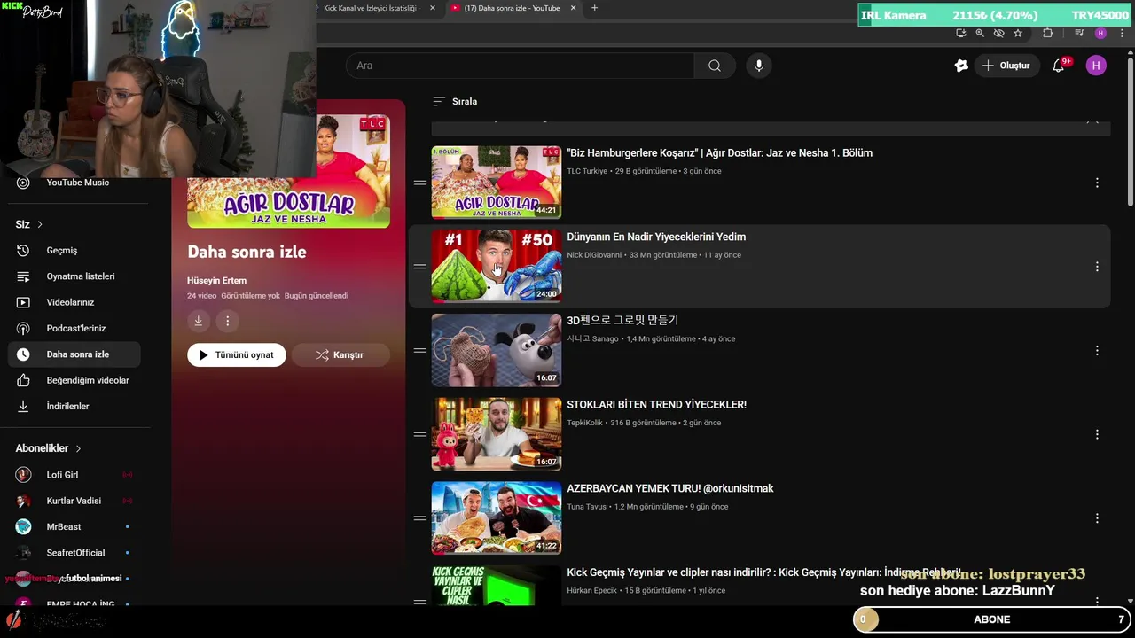Open a new browser tab
The image size is (1135, 638).
click(x=594, y=8)
